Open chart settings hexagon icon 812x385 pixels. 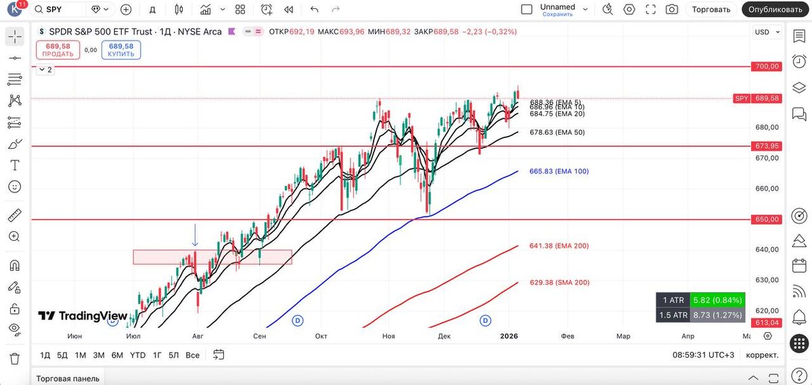[629, 9]
